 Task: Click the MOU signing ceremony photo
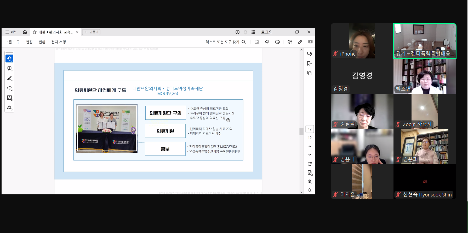pos(107,129)
